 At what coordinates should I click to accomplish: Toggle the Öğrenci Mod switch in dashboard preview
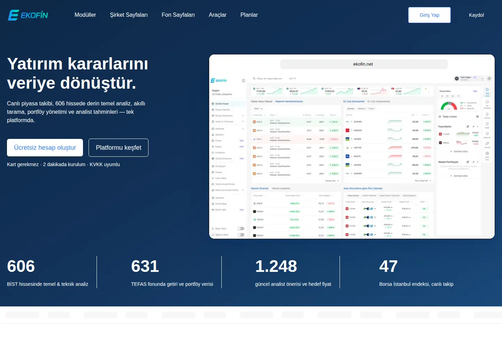coord(241,235)
